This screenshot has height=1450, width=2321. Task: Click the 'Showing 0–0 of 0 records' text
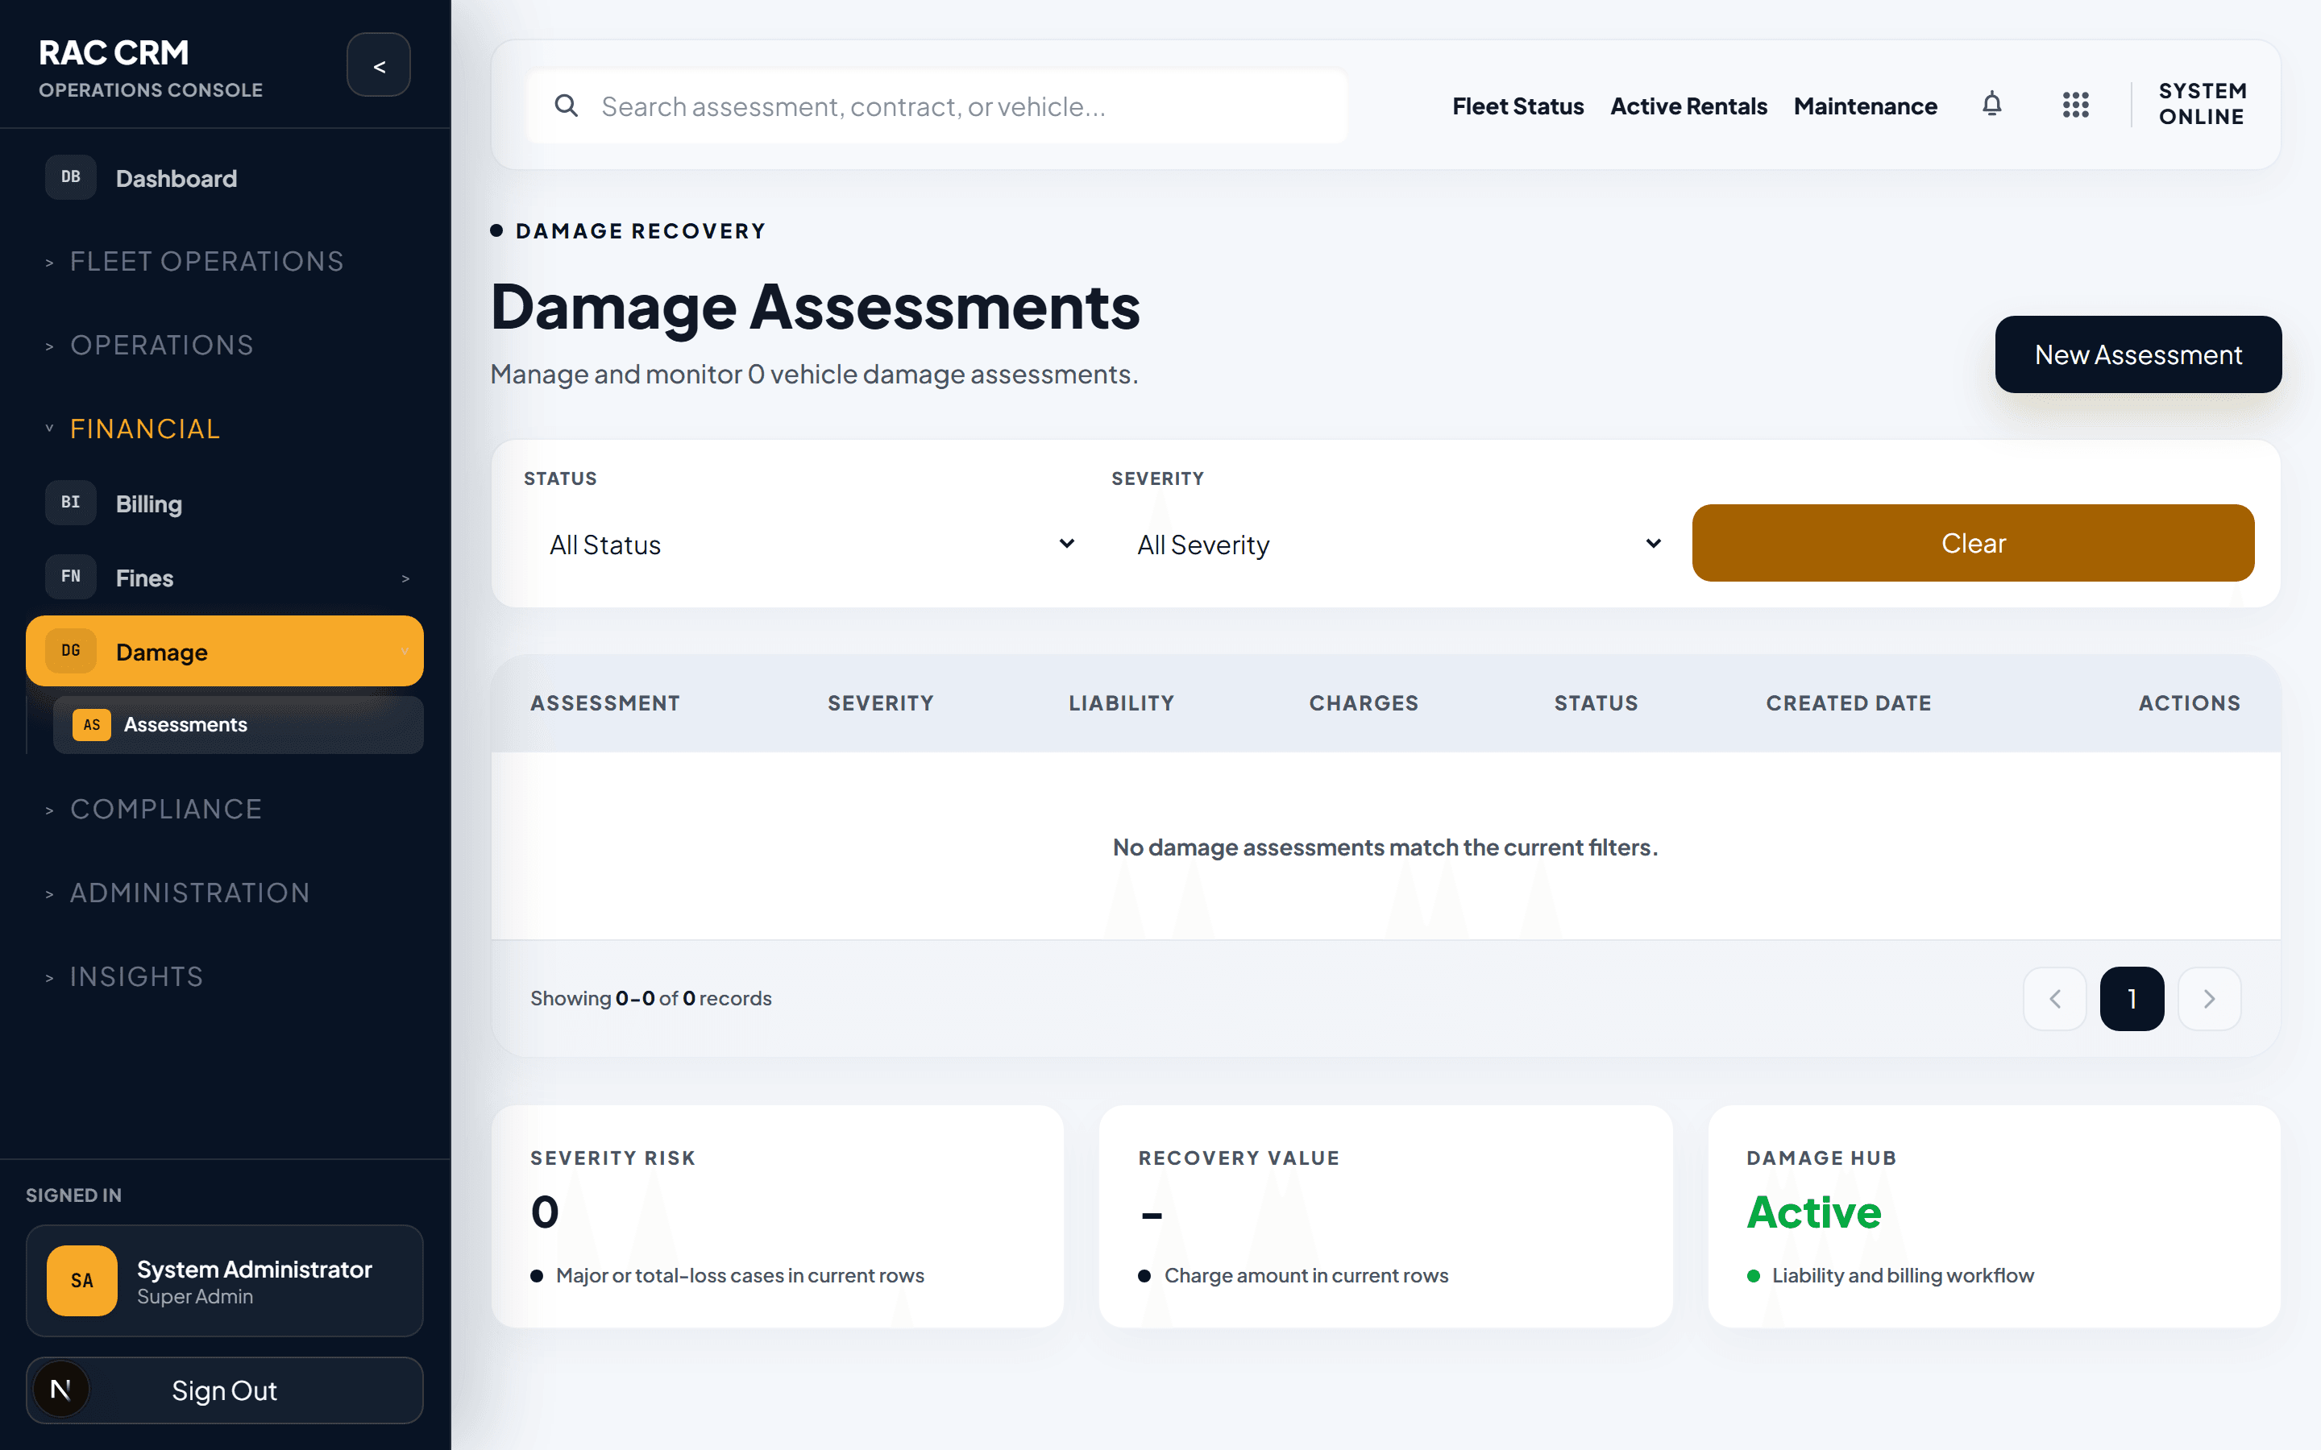650,998
